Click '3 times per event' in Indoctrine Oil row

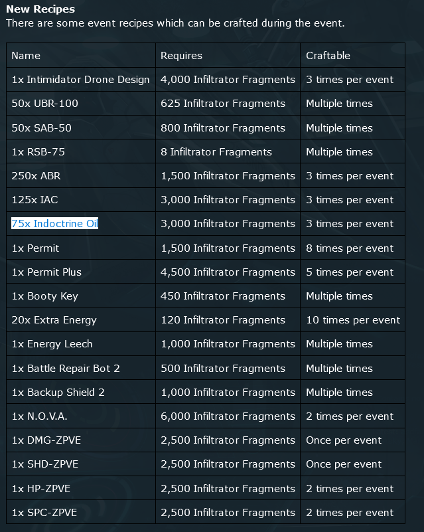[x=352, y=224]
